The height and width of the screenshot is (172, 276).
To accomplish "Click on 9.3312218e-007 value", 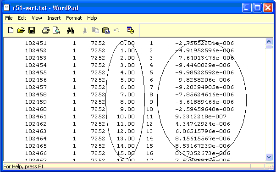I will tap(201, 117).
